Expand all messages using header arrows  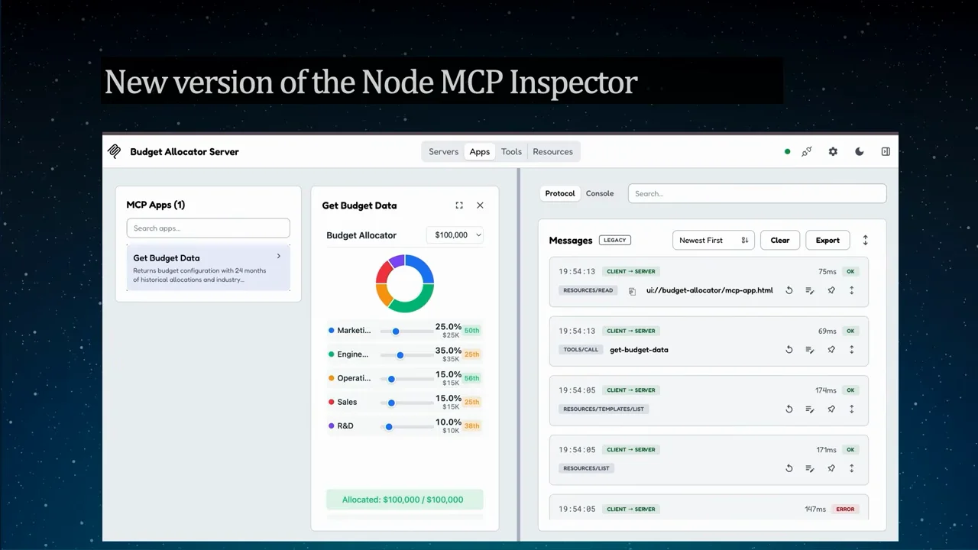click(866, 240)
